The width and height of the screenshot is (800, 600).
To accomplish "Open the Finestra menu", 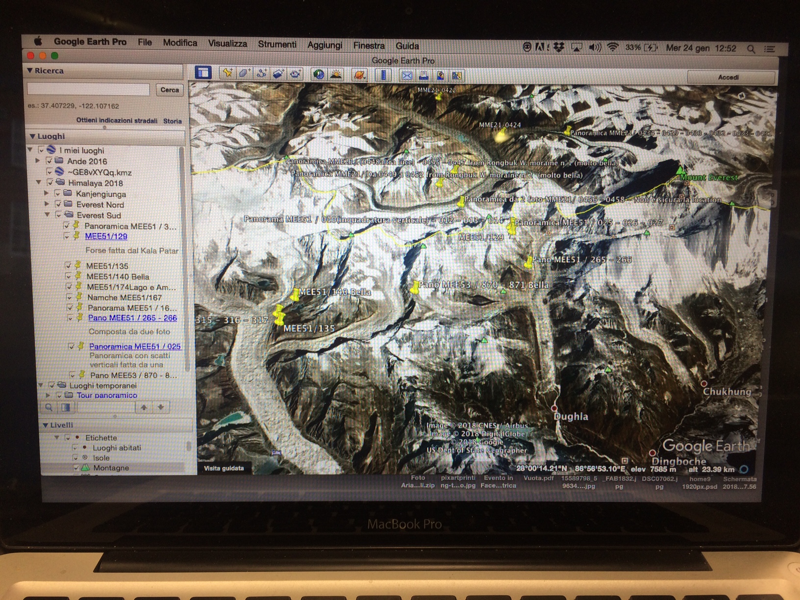I will click(x=369, y=46).
